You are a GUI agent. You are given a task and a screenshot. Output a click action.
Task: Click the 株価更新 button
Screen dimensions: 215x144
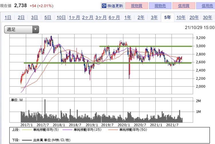[112, 6]
